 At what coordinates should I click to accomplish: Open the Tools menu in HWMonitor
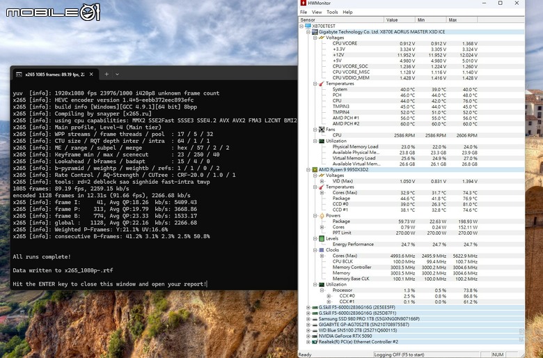coord(332,12)
